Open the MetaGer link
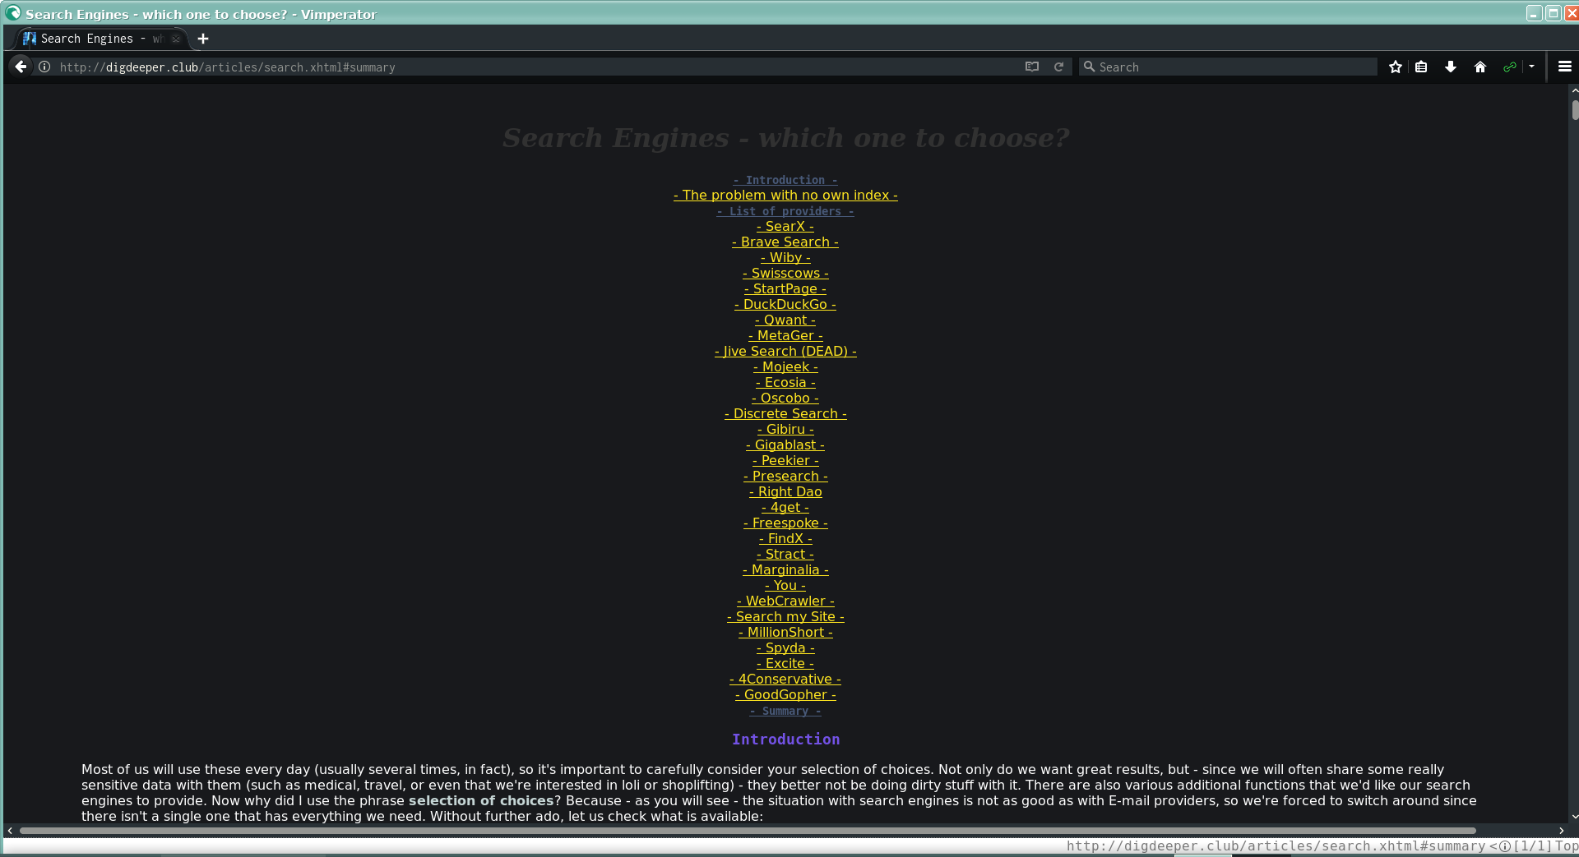The height and width of the screenshot is (857, 1579). tap(785, 335)
